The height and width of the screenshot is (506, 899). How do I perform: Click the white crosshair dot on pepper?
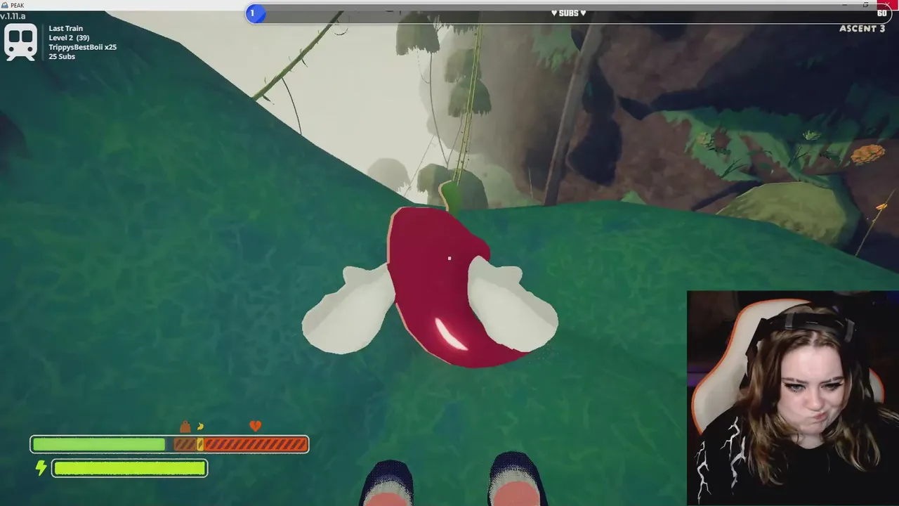449,258
